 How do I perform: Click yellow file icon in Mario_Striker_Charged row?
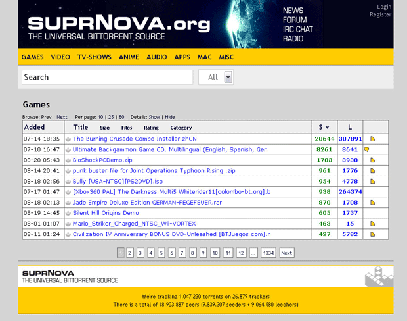pos(372,224)
